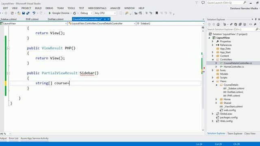Collapse the PHP() method outline box
260x146 pixels.
(9, 48)
